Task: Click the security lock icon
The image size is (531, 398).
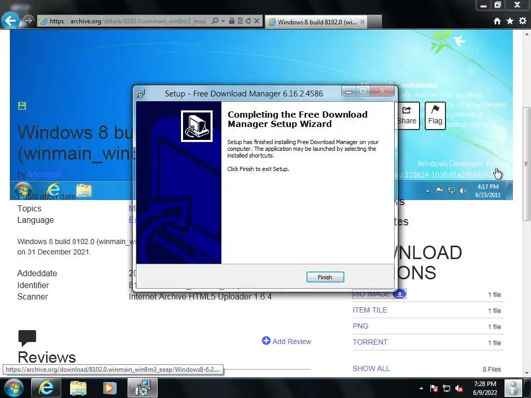Action: tap(232, 21)
